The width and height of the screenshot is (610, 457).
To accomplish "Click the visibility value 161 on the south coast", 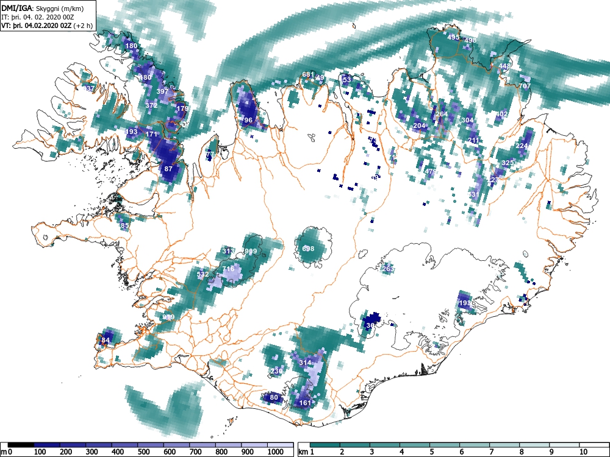I will click(305, 403).
